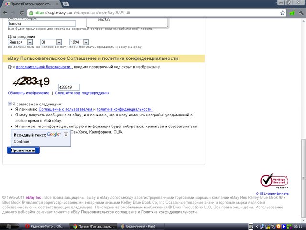Screen dimensions: 306x230
Task: Select the eBay registration tab
Action: [31, 4]
